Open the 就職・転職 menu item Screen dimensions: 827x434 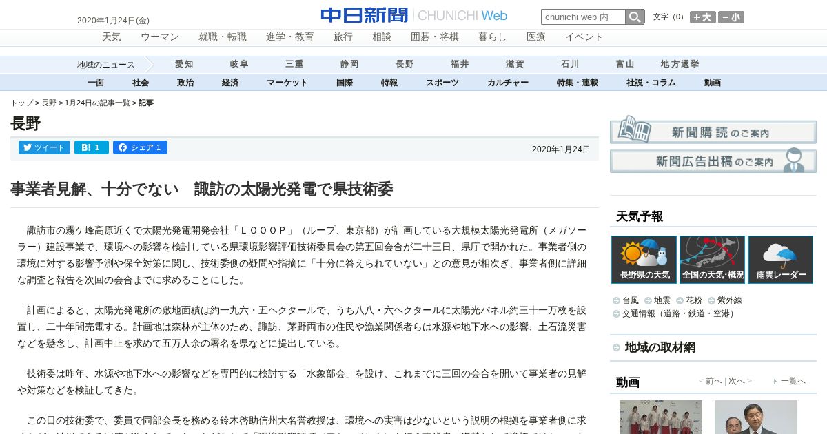pos(223,37)
